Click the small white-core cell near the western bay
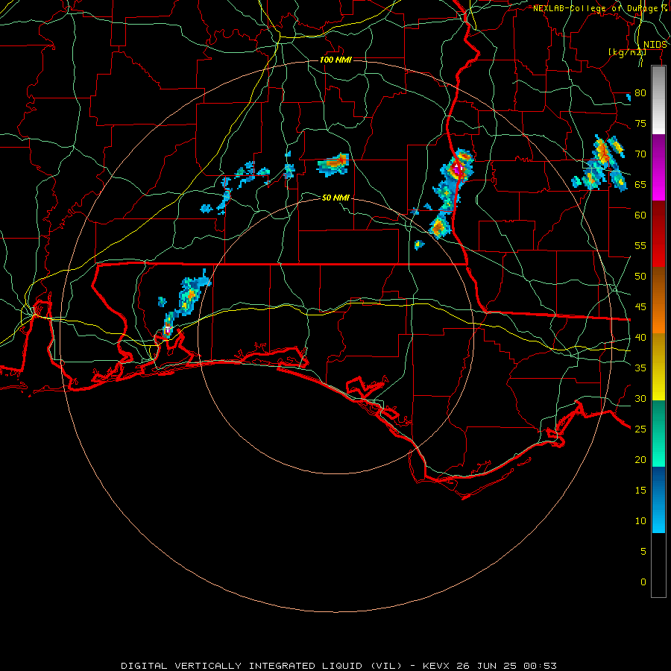This screenshot has width=671, height=671. (168, 330)
